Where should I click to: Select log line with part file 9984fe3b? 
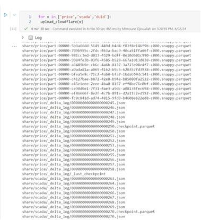pyautogui.click(x=107, y=60)
